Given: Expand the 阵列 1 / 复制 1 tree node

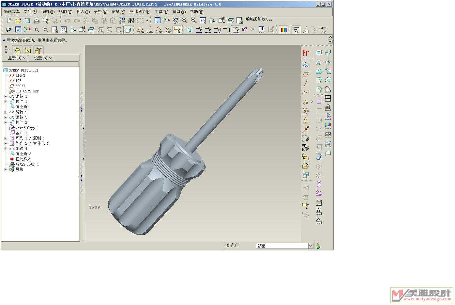Looking at the screenshot, I should [x=6, y=138].
